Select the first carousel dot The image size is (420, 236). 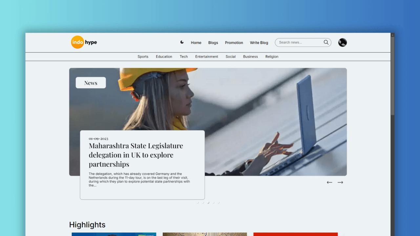click(x=198, y=203)
